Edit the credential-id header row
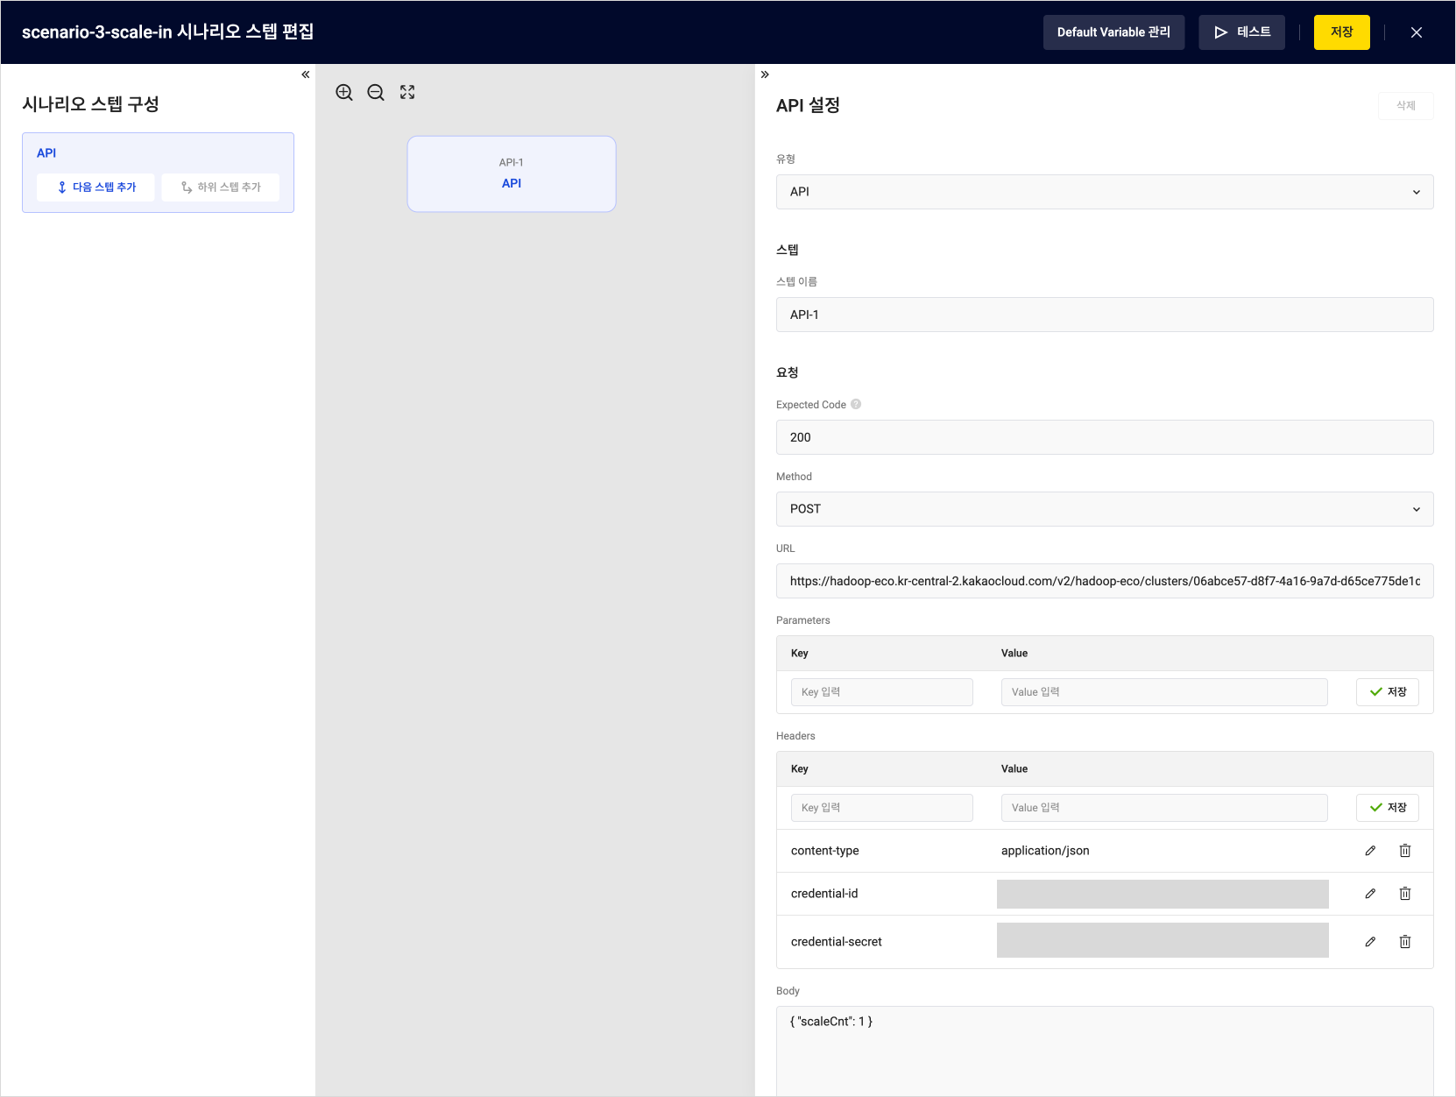The width and height of the screenshot is (1456, 1097). [x=1370, y=894]
